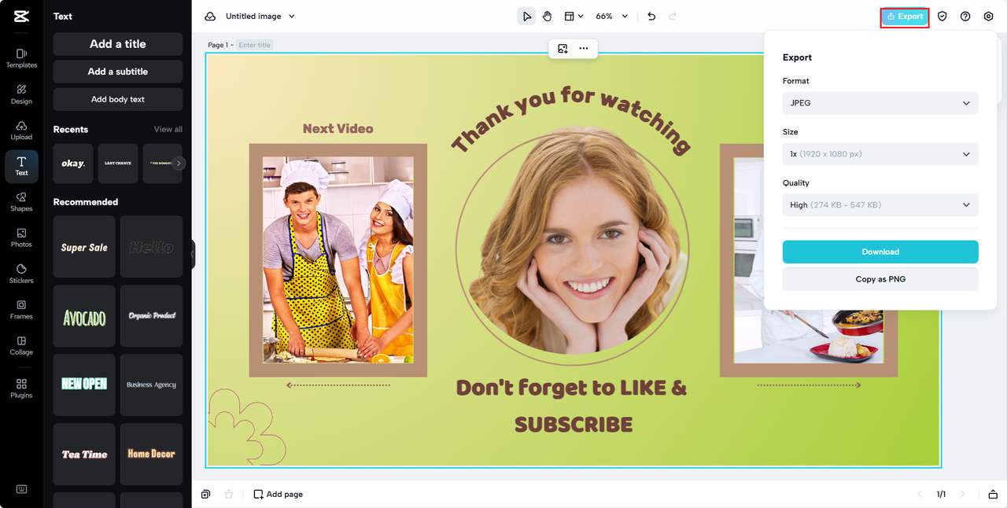Click the Add page button

tap(278, 494)
